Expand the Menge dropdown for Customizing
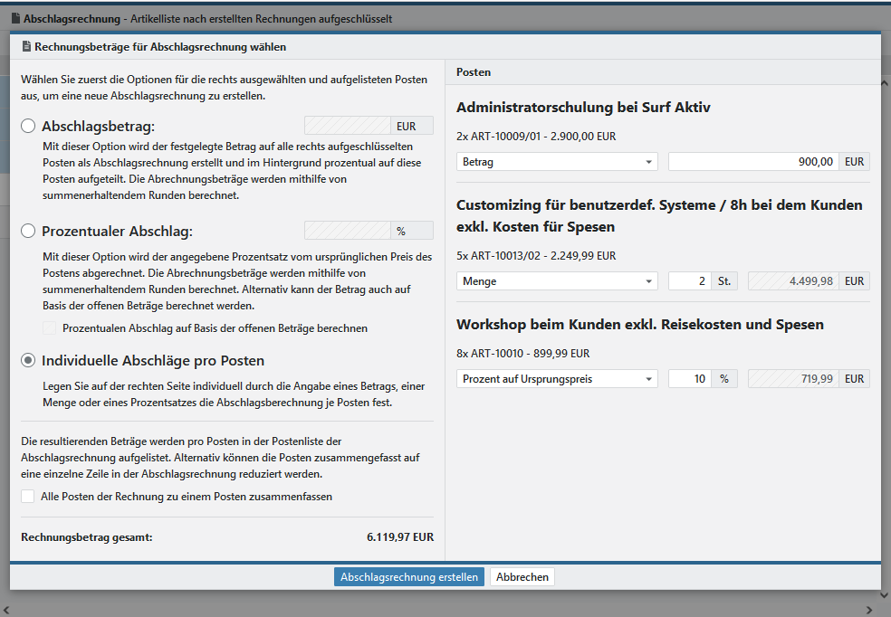 pyautogui.click(x=556, y=281)
